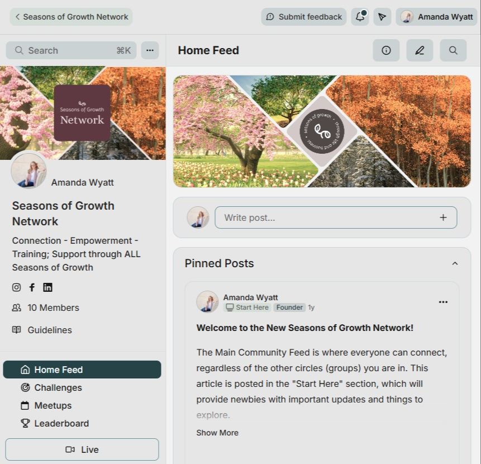The width and height of the screenshot is (481, 464).
Task: Expand post with Show More
Action: [x=217, y=433]
